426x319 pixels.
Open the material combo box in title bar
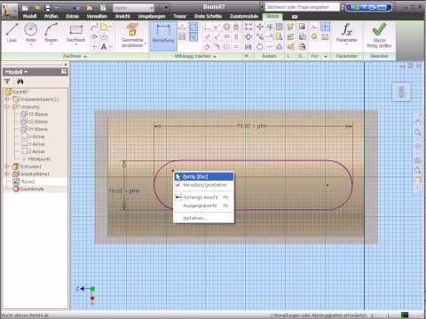[133, 8]
